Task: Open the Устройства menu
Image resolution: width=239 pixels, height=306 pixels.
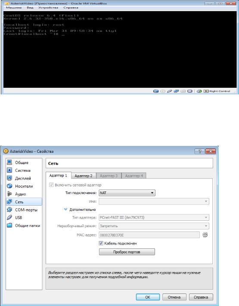Action: coord(48,8)
